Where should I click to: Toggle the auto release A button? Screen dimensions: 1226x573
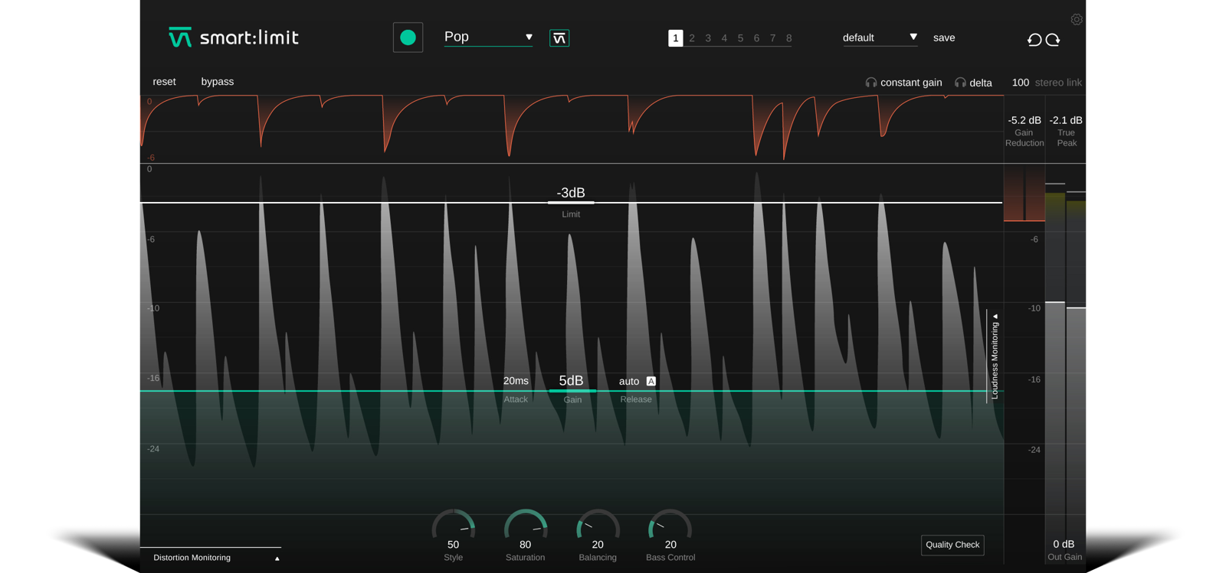point(651,381)
